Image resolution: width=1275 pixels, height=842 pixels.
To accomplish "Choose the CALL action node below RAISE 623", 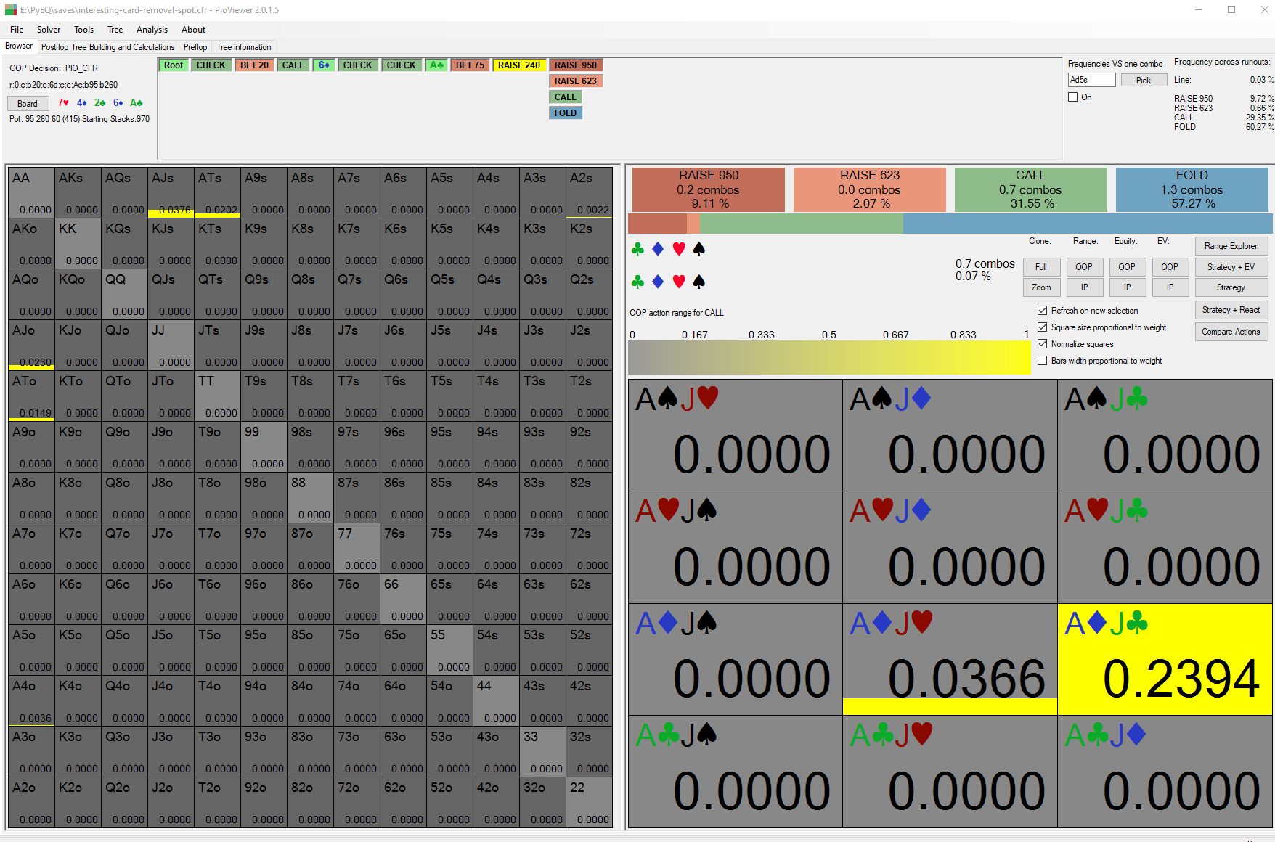I will click(566, 97).
